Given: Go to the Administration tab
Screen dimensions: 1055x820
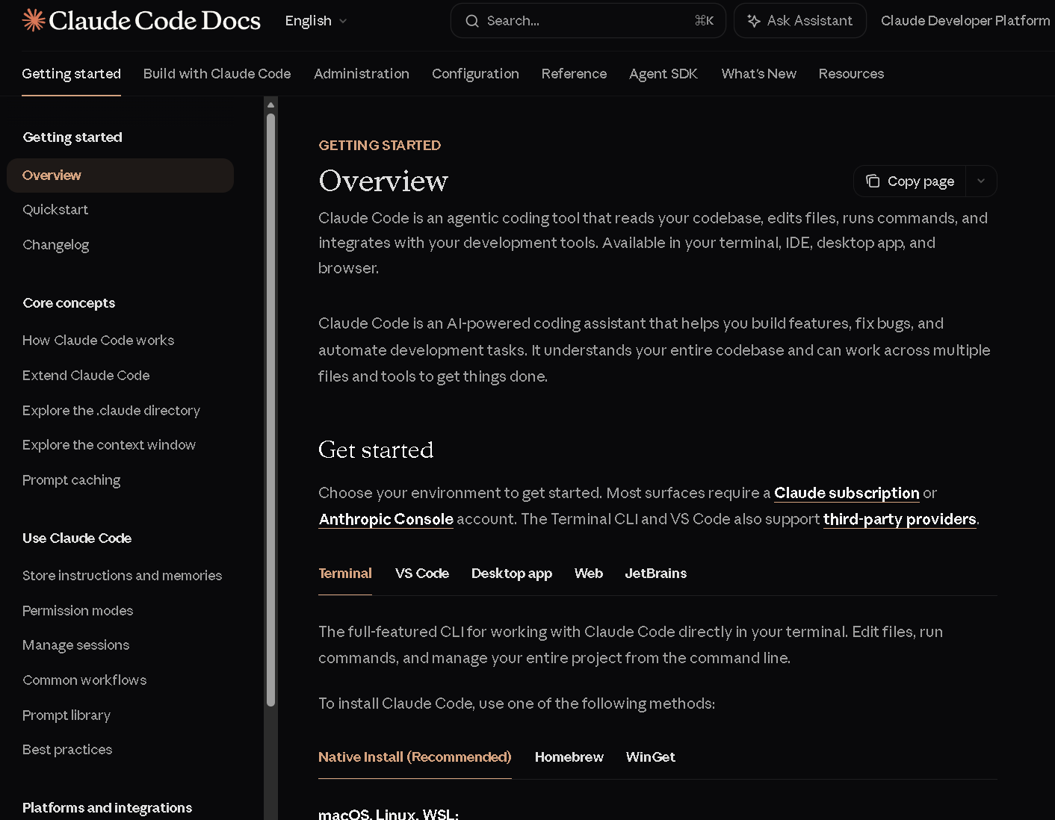Looking at the screenshot, I should tap(362, 74).
